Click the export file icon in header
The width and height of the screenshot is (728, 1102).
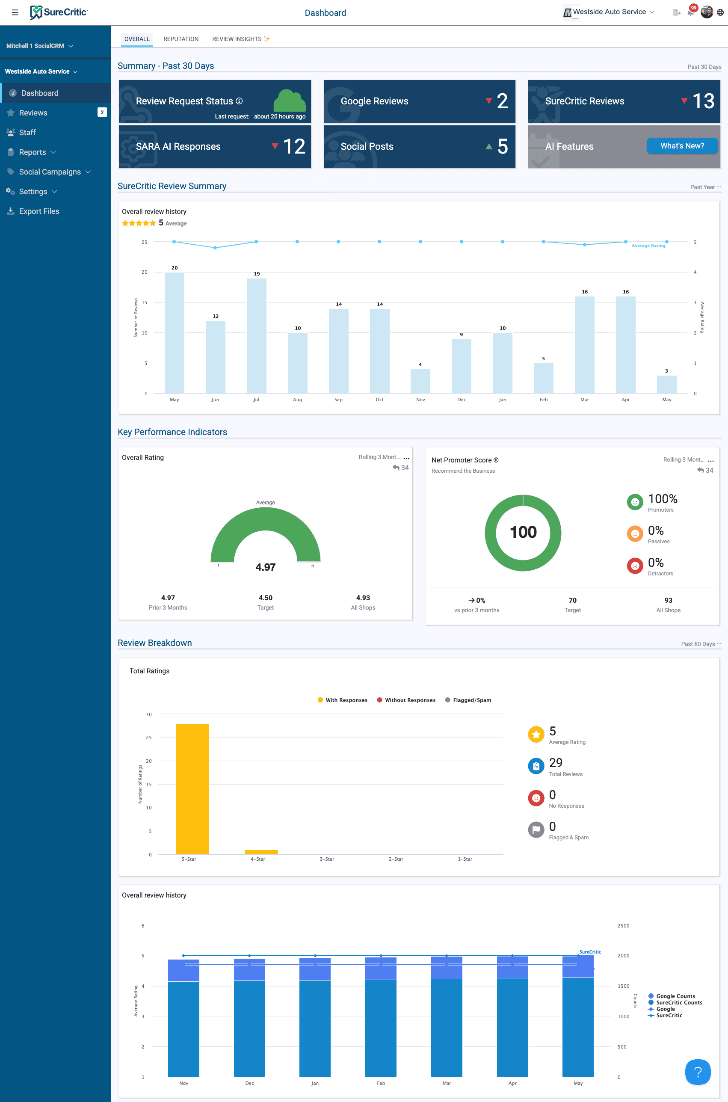pos(677,12)
